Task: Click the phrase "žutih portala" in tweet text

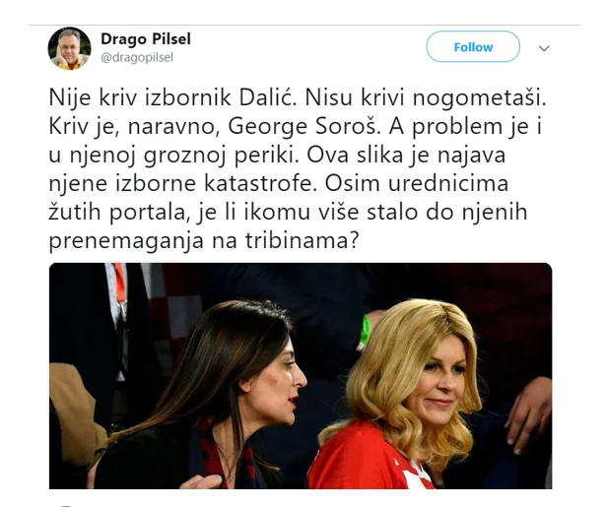Action: [x=116, y=213]
